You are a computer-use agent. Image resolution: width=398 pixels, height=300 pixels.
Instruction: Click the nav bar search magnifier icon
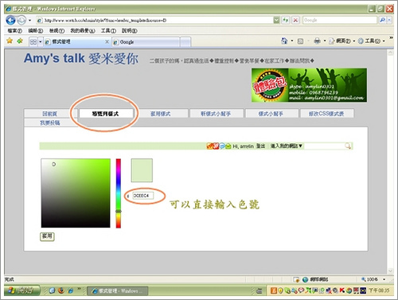tap(348, 146)
